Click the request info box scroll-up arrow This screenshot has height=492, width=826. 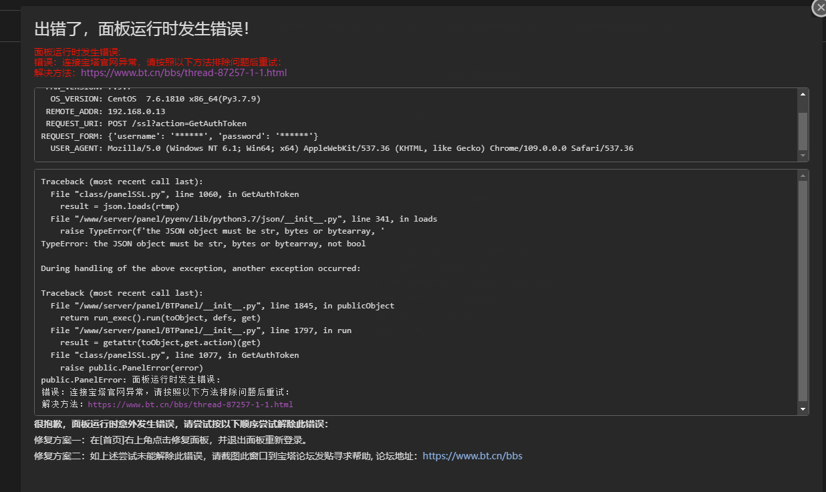pos(803,94)
